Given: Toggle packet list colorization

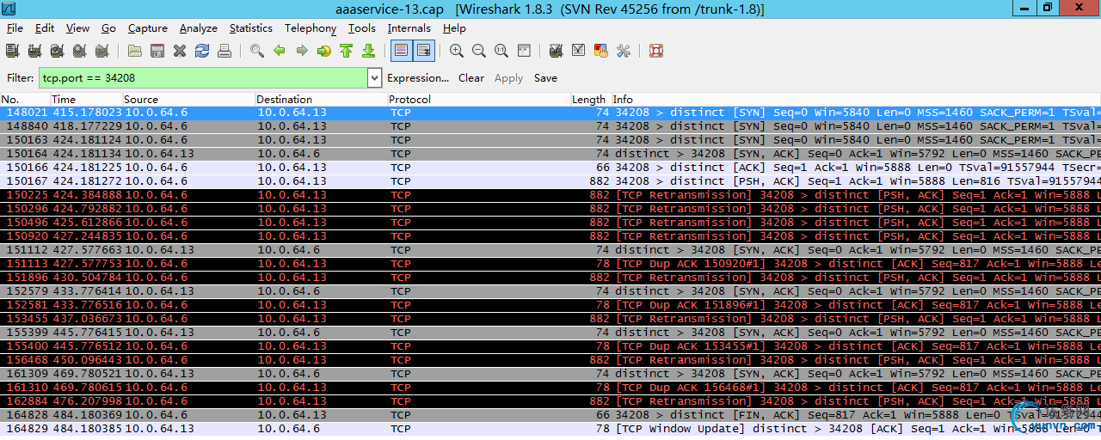Looking at the screenshot, I should pos(401,51).
